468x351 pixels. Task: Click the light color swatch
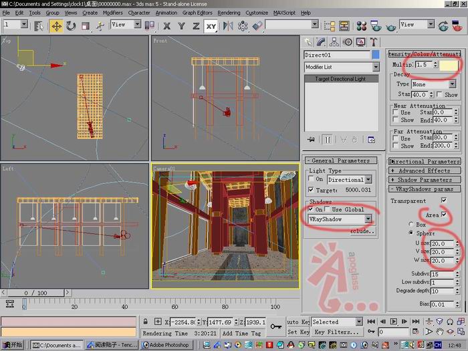click(449, 65)
